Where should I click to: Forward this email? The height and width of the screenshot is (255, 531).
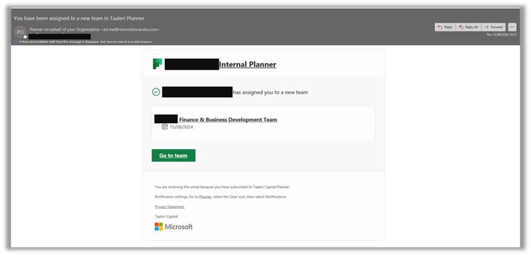pyautogui.click(x=493, y=27)
